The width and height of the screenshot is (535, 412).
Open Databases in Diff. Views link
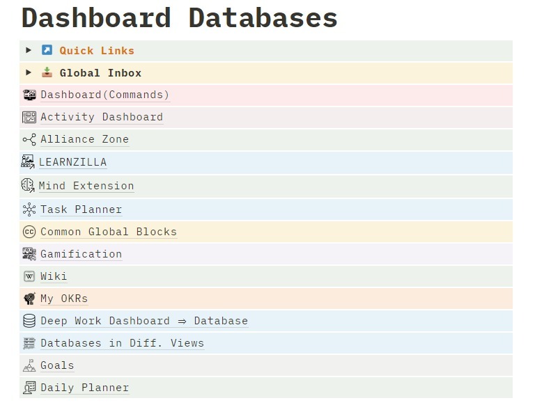pyautogui.click(x=122, y=343)
